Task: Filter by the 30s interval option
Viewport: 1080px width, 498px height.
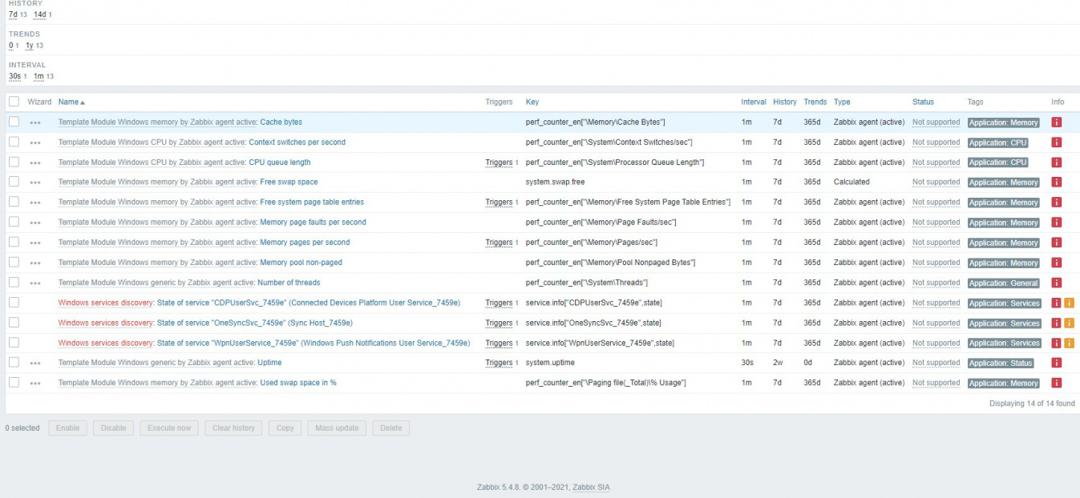Action: tap(14, 76)
